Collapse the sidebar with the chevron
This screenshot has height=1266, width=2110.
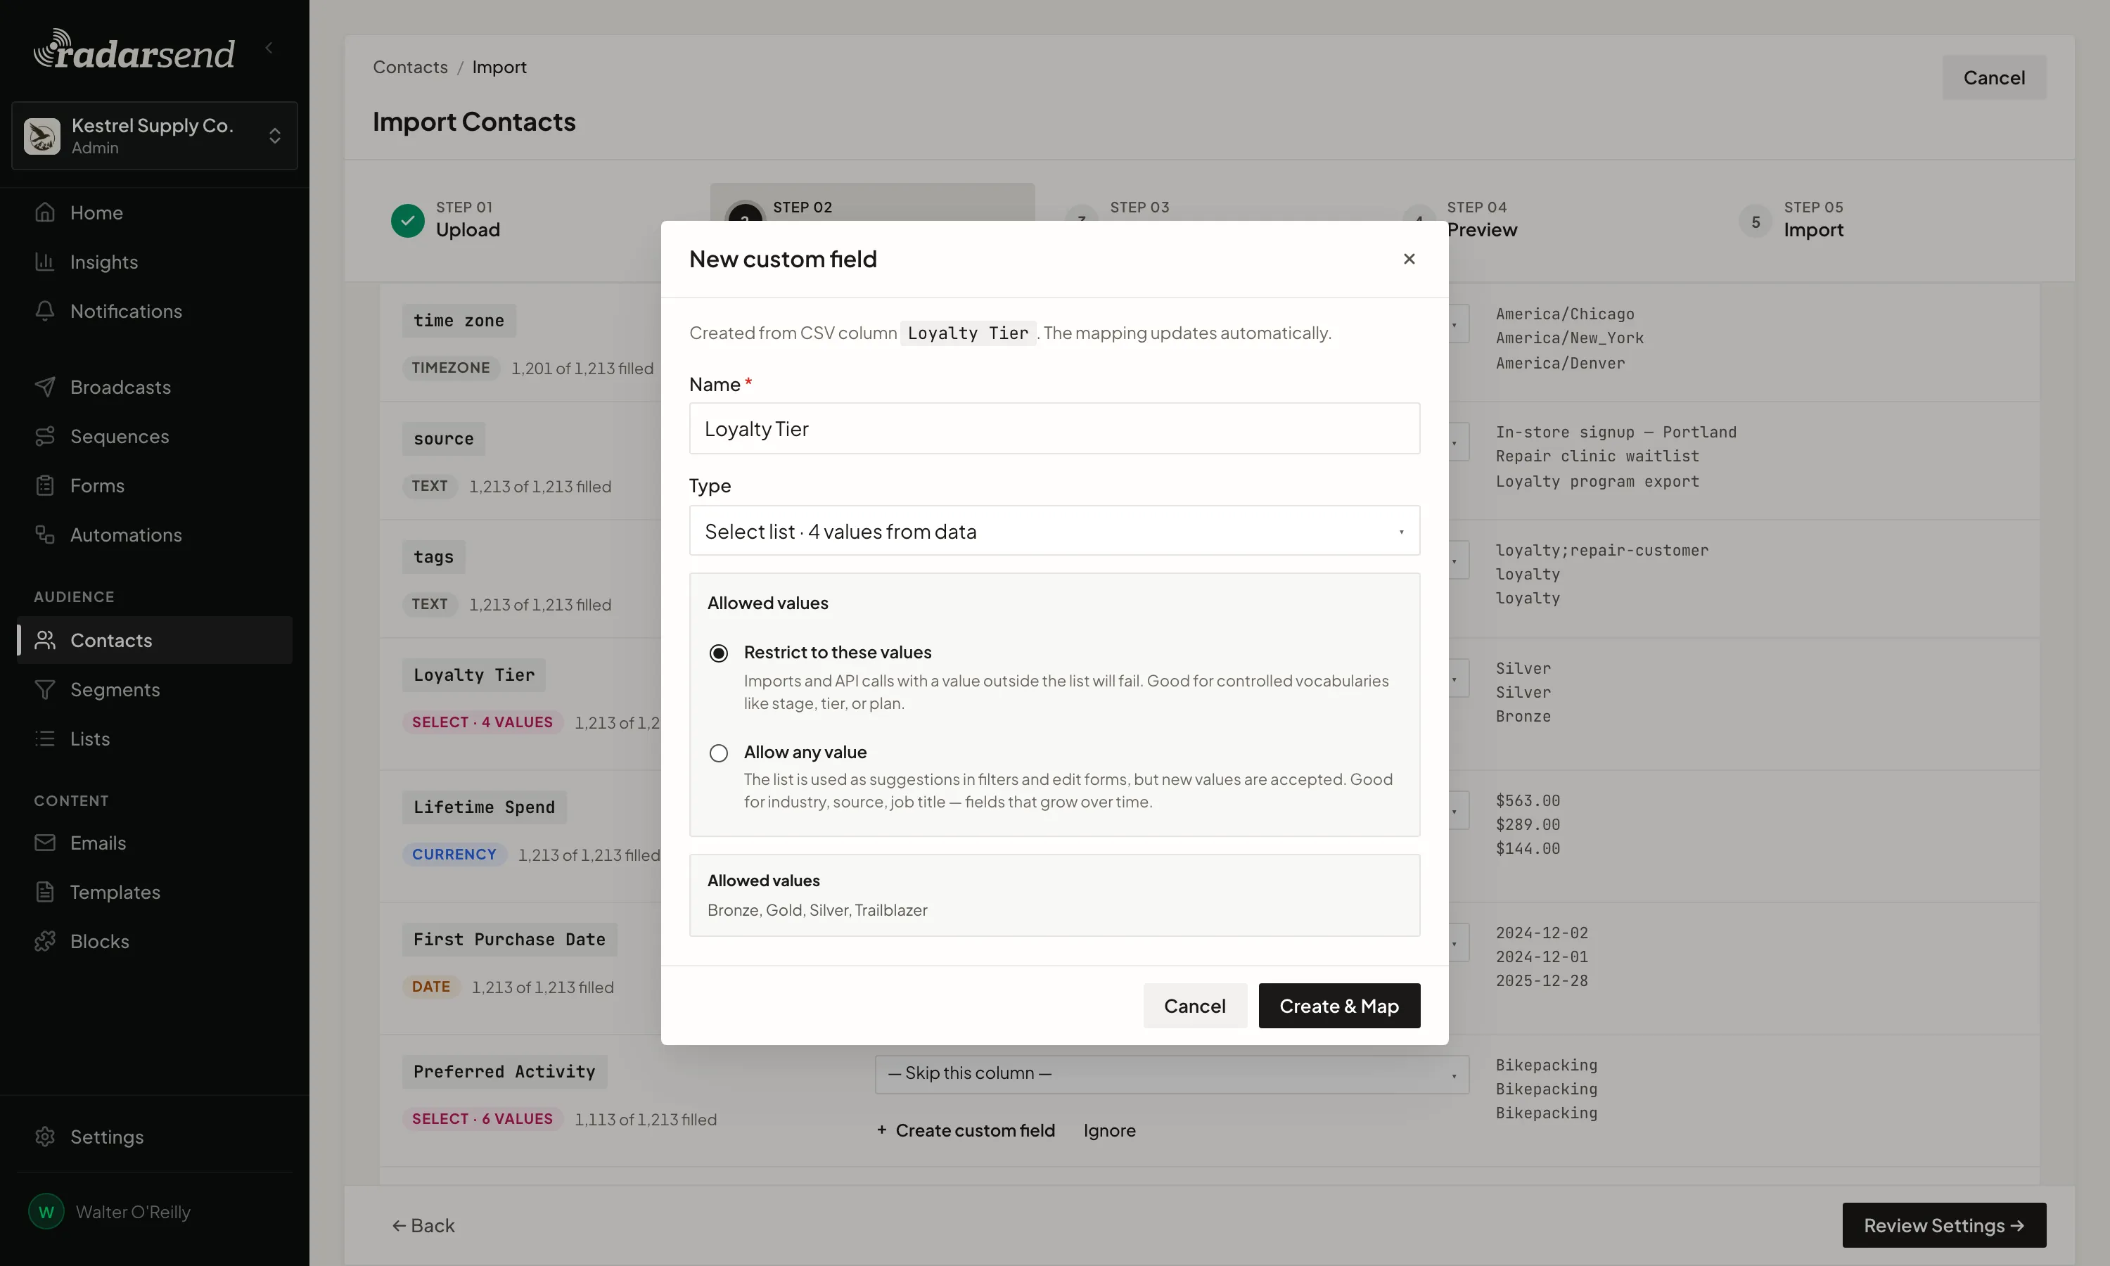pyautogui.click(x=269, y=48)
